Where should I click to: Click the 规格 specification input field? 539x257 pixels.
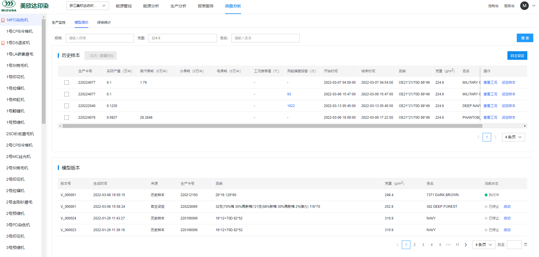point(100,38)
